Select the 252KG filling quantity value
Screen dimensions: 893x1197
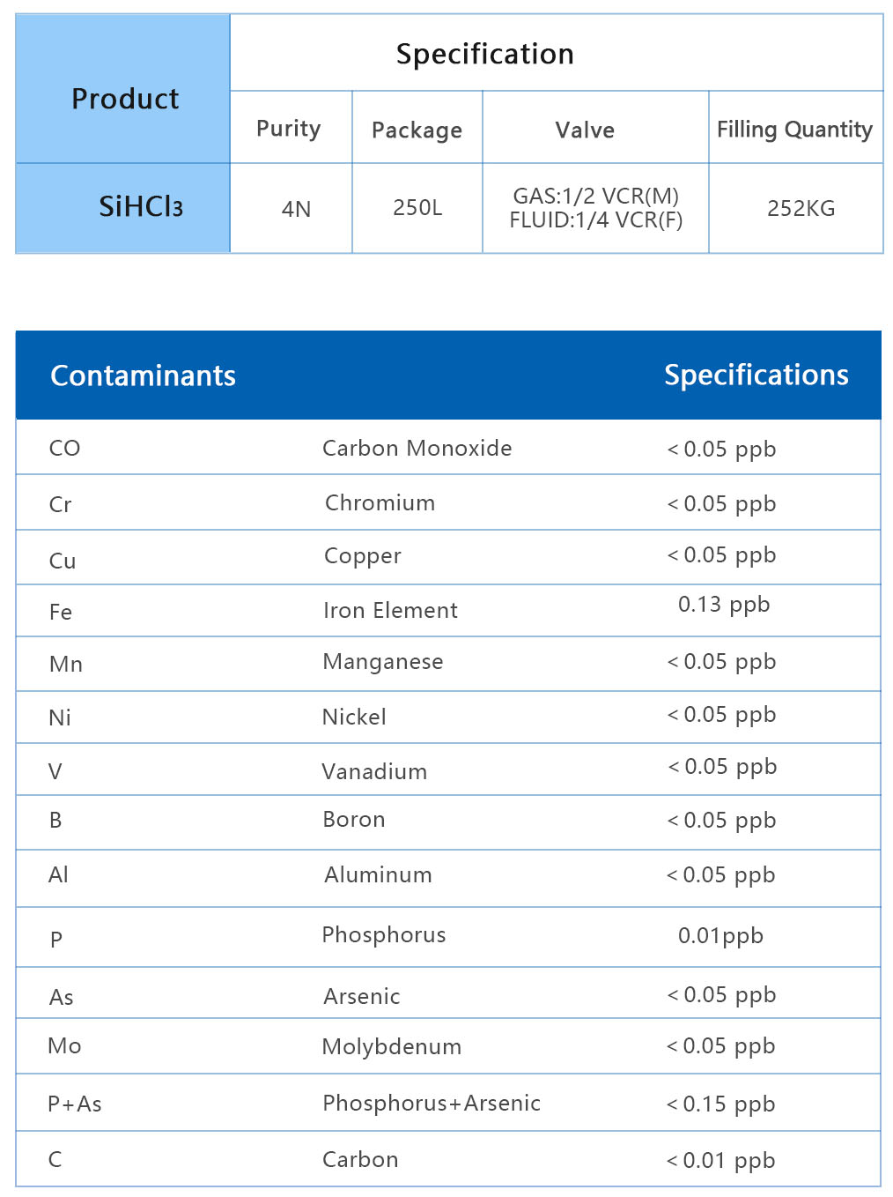(x=801, y=209)
